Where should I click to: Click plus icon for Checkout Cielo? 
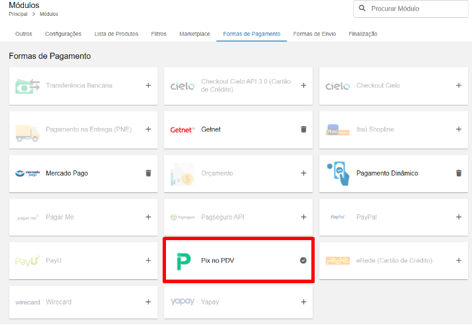[459, 86]
